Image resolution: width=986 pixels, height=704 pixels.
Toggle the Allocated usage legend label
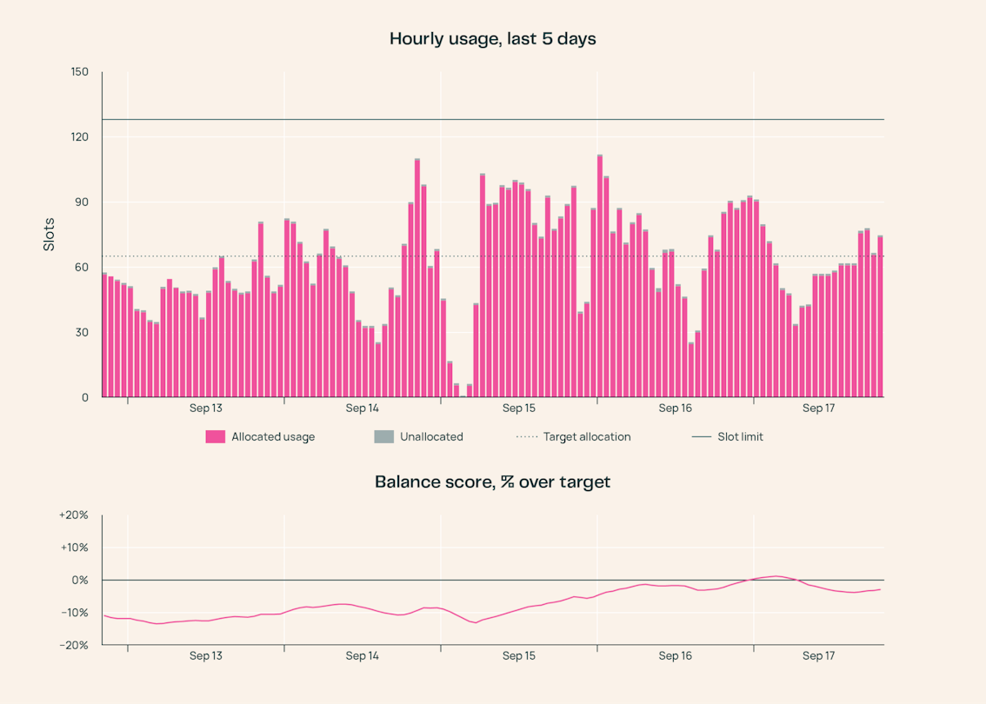tap(273, 437)
